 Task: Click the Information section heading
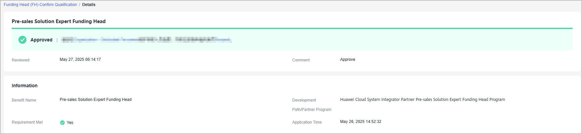(x=24, y=86)
